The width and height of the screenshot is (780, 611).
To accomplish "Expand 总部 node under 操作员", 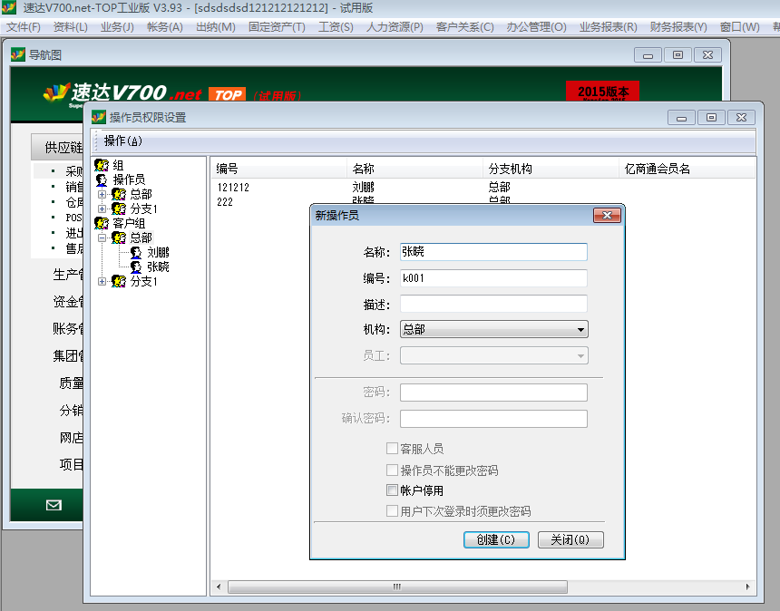I will click(102, 194).
